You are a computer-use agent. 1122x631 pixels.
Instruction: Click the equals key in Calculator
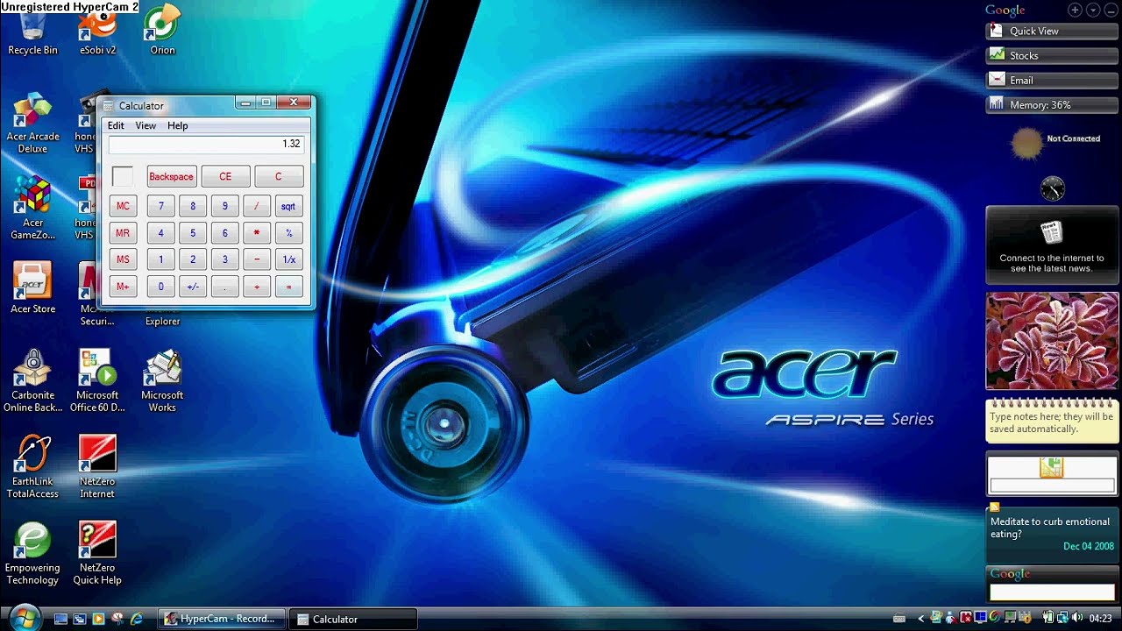click(288, 287)
